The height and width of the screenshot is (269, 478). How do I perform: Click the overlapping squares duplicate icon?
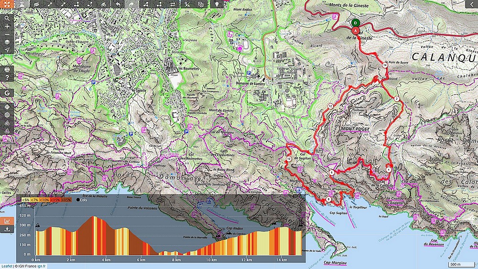point(201,4)
